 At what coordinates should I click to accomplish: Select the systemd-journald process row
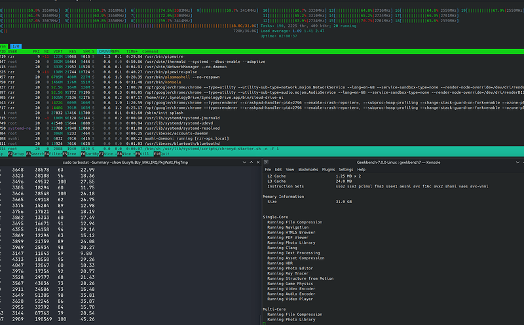262,118
